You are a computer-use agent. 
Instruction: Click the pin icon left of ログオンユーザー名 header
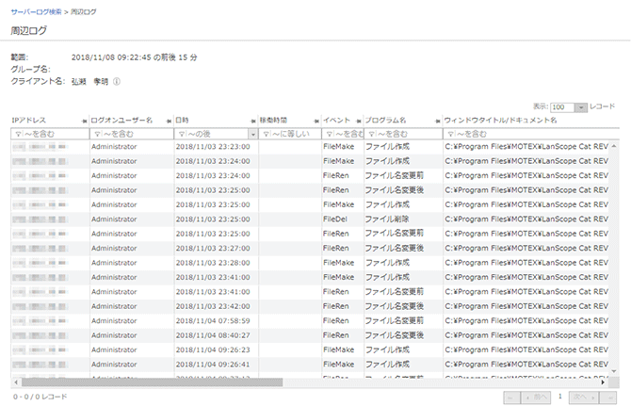pyautogui.click(x=85, y=121)
